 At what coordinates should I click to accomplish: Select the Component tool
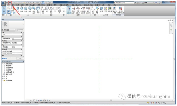tap(47, 9)
